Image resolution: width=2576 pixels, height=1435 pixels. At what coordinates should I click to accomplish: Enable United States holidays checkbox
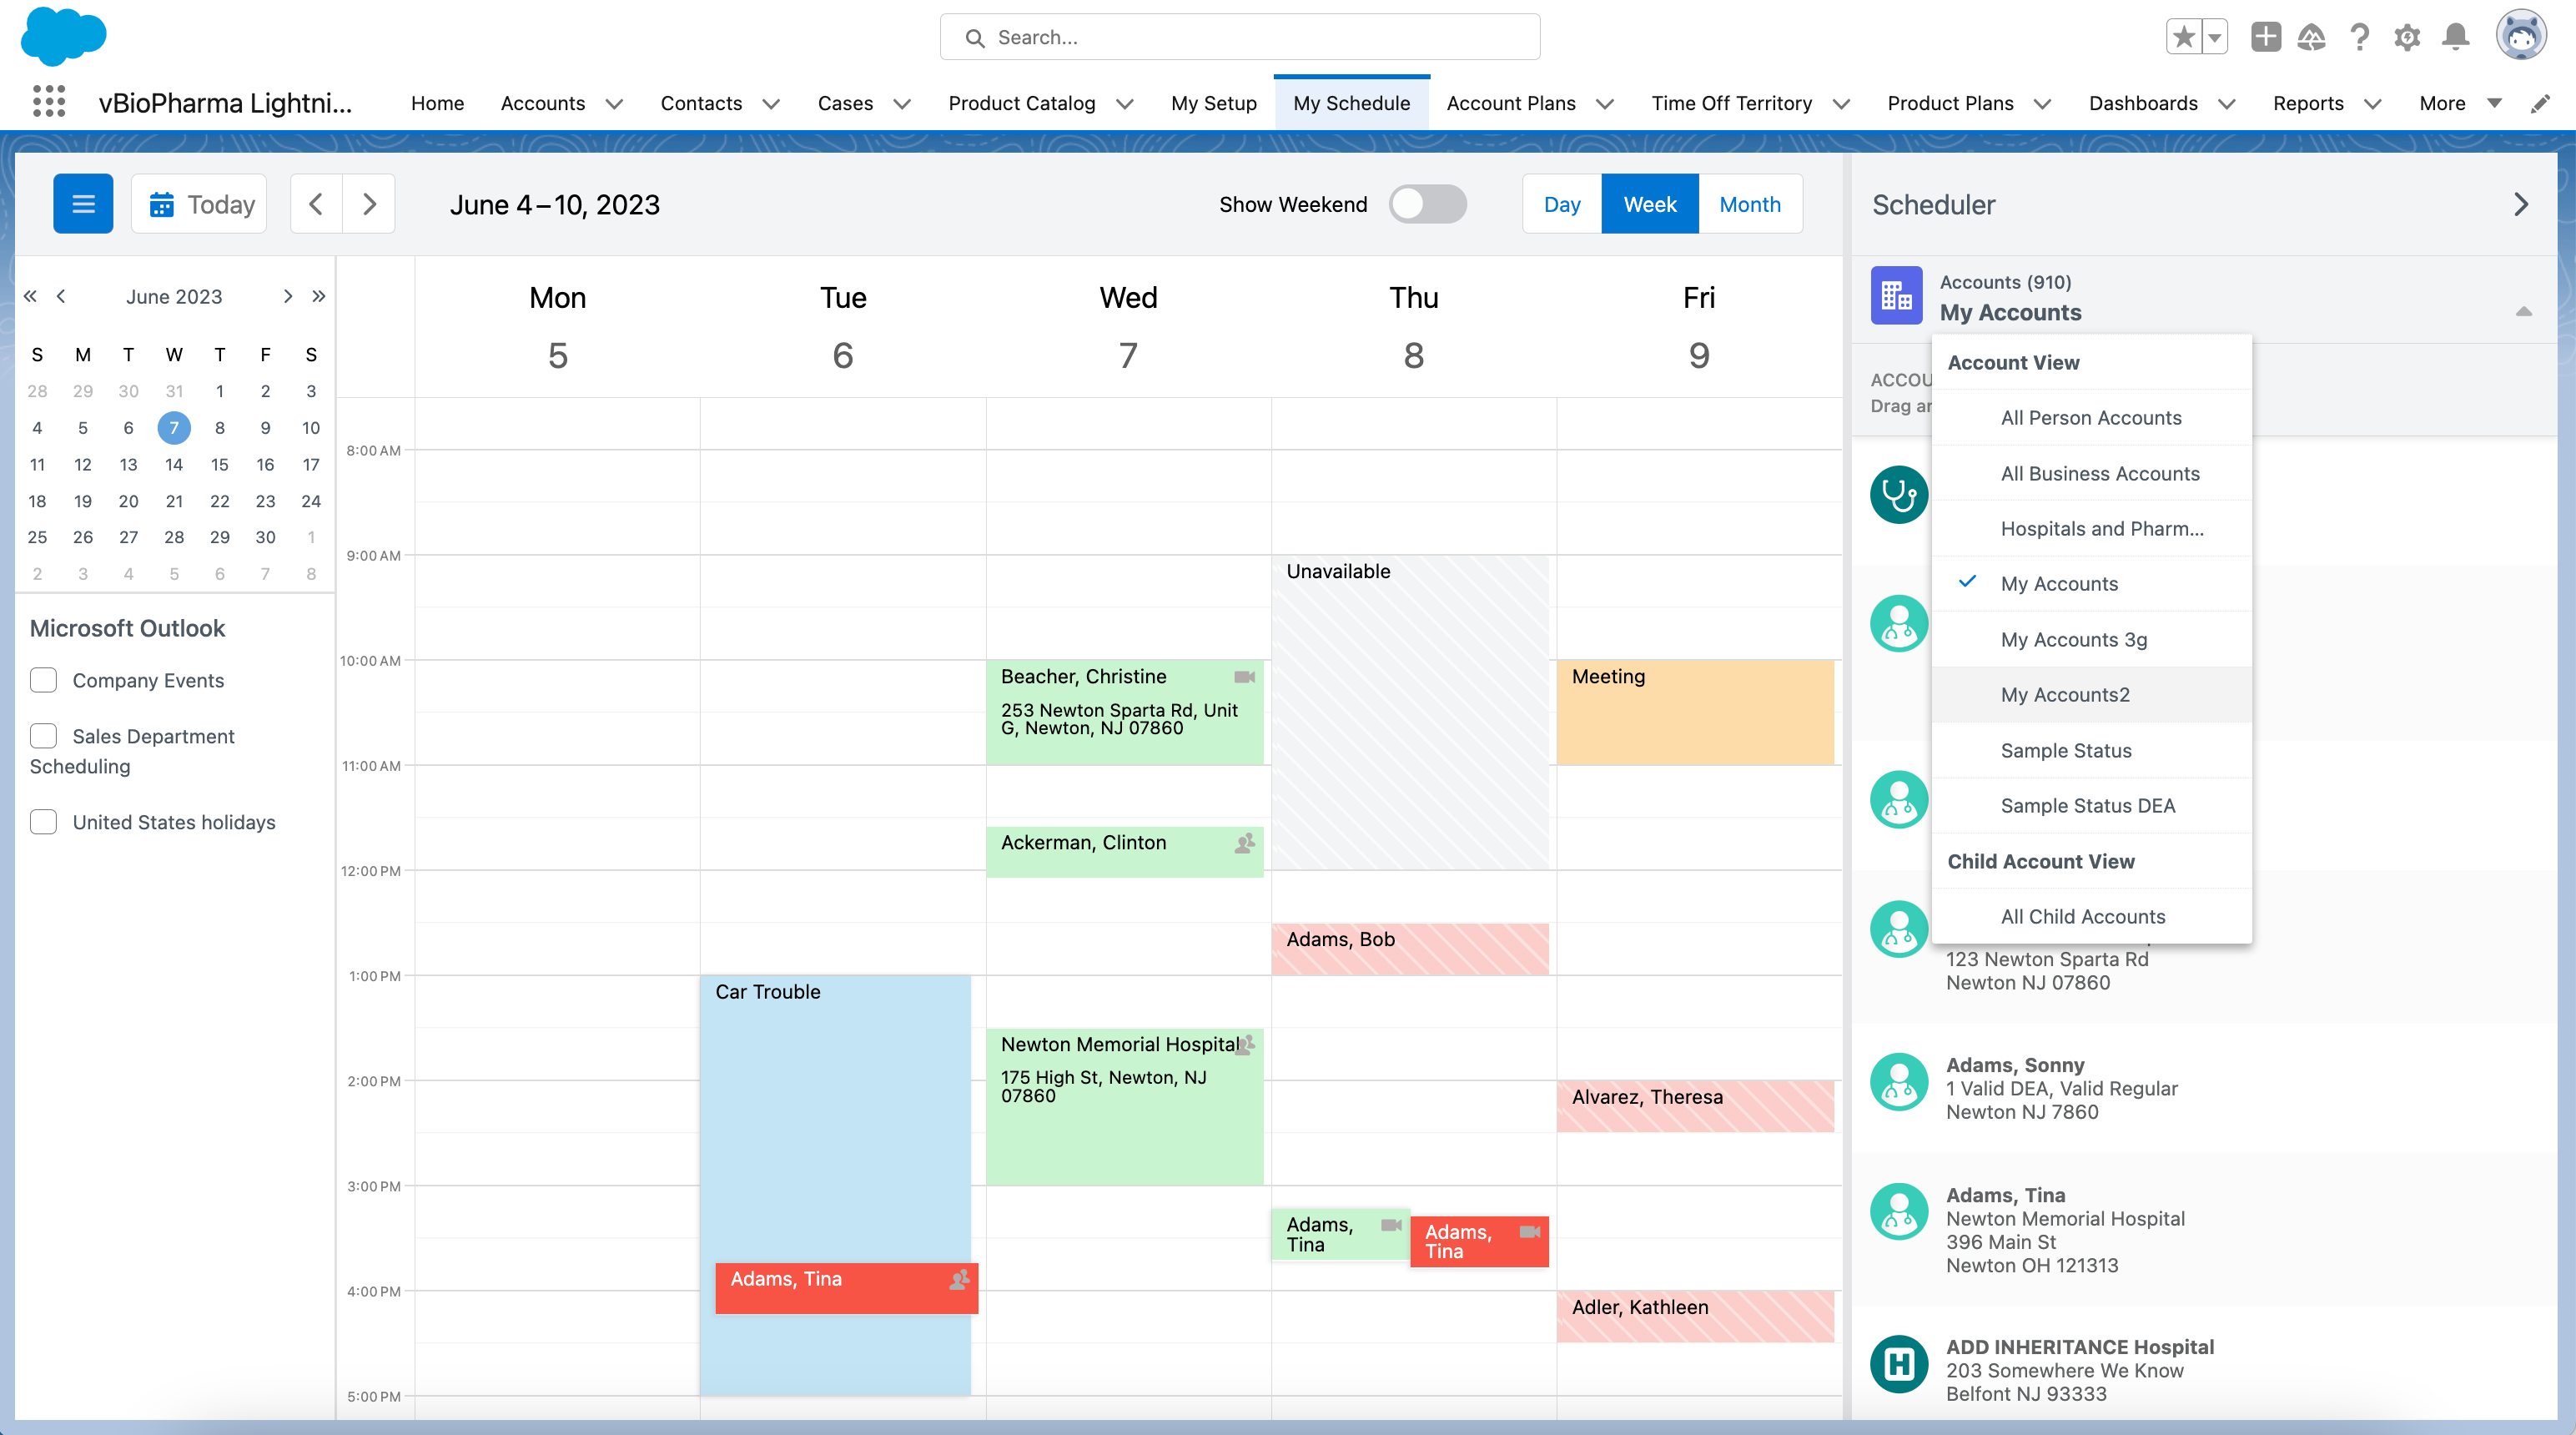coord(43,822)
